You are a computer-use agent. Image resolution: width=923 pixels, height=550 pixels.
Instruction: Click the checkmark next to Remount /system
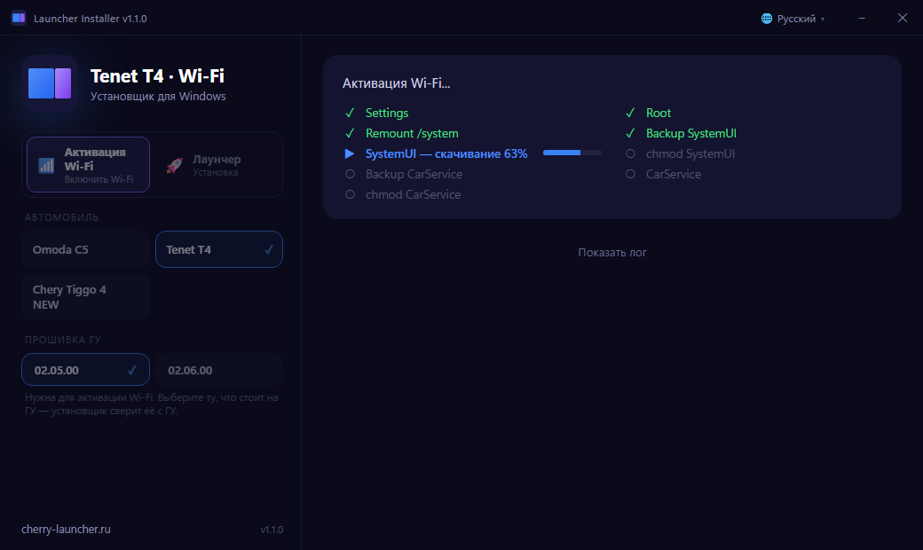(x=350, y=133)
